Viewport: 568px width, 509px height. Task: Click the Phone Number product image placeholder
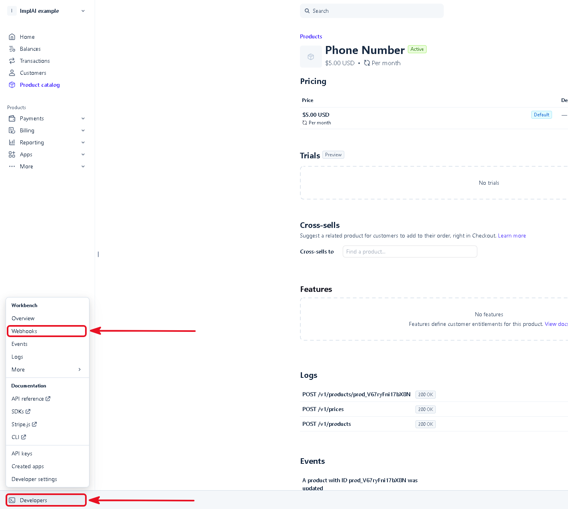(311, 57)
